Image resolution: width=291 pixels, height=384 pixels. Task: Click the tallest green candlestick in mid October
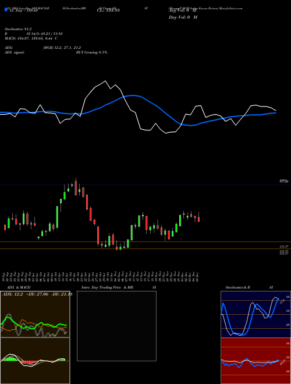click(57, 217)
